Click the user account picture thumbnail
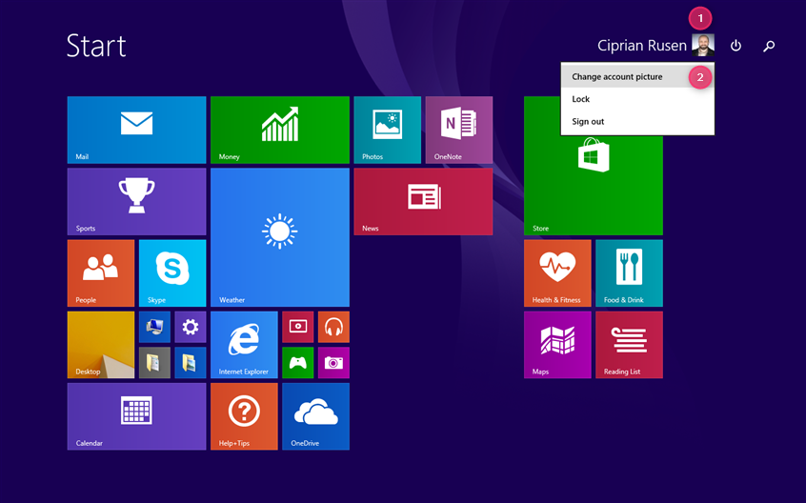 pos(703,45)
